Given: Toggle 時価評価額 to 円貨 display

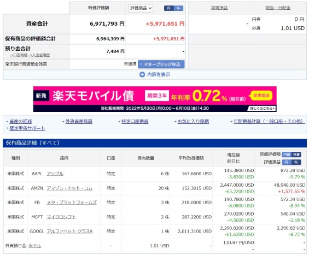Looking at the screenshot, I should click(287, 155).
